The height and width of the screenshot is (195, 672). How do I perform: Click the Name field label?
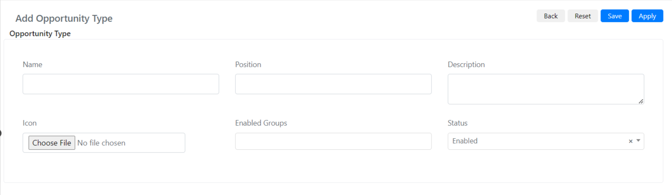point(33,64)
